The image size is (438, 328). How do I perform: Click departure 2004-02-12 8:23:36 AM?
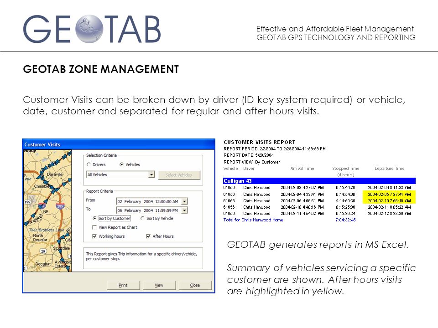pos(389,213)
